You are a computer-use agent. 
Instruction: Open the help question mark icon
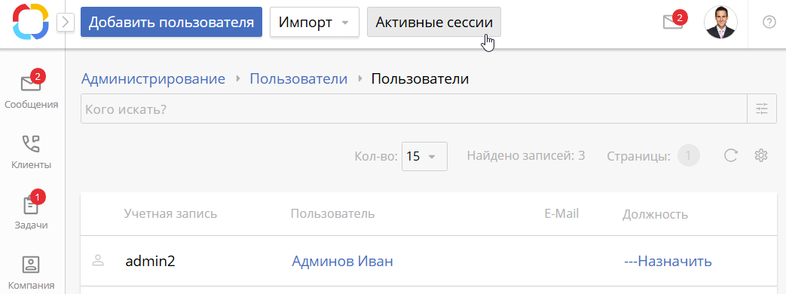click(769, 23)
